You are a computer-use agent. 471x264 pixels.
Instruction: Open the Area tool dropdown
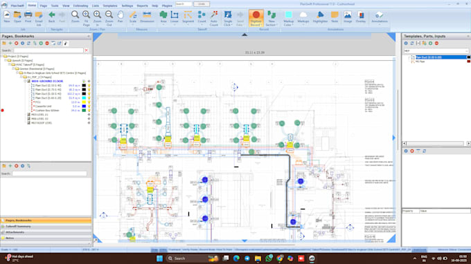point(163,25)
